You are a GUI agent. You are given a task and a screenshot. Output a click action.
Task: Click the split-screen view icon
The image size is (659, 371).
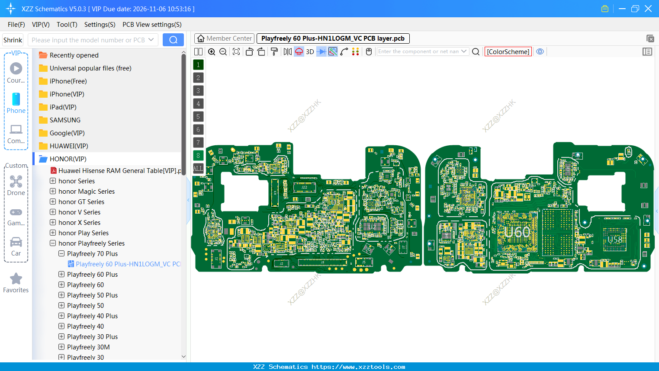(x=199, y=51)
